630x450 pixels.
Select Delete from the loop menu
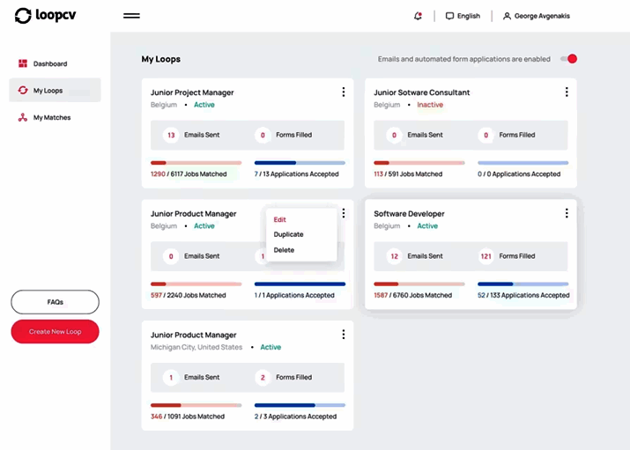284,250
